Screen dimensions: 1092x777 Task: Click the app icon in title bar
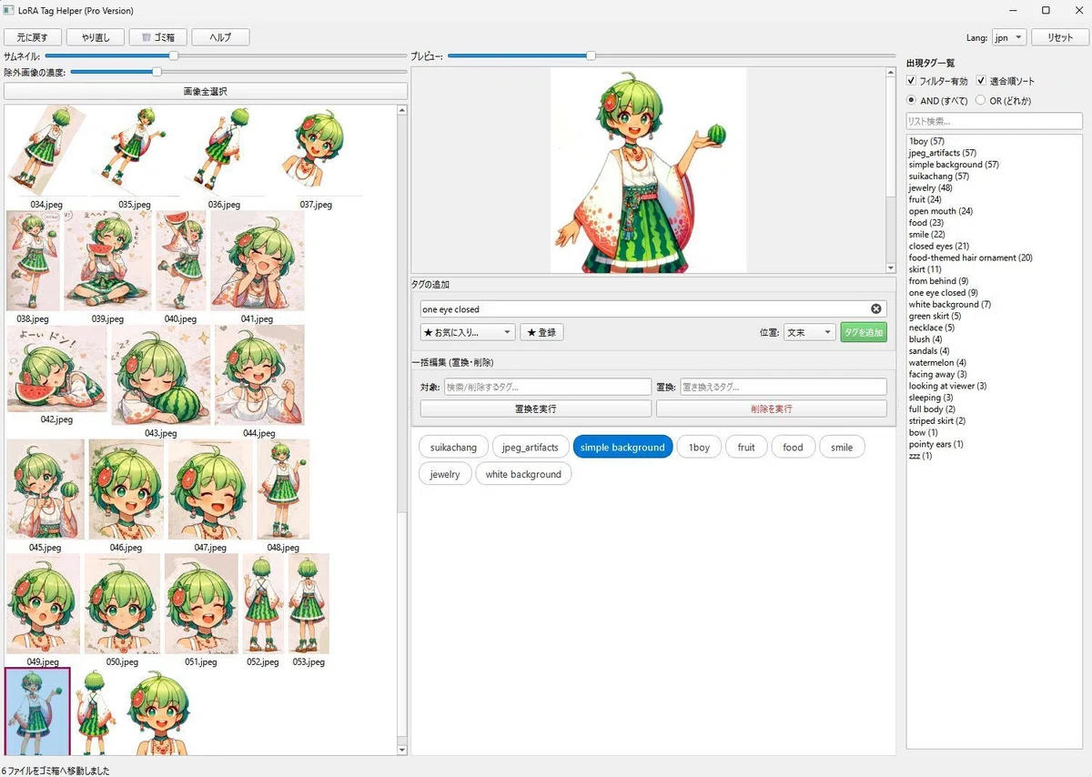click(x=9, y=10)
